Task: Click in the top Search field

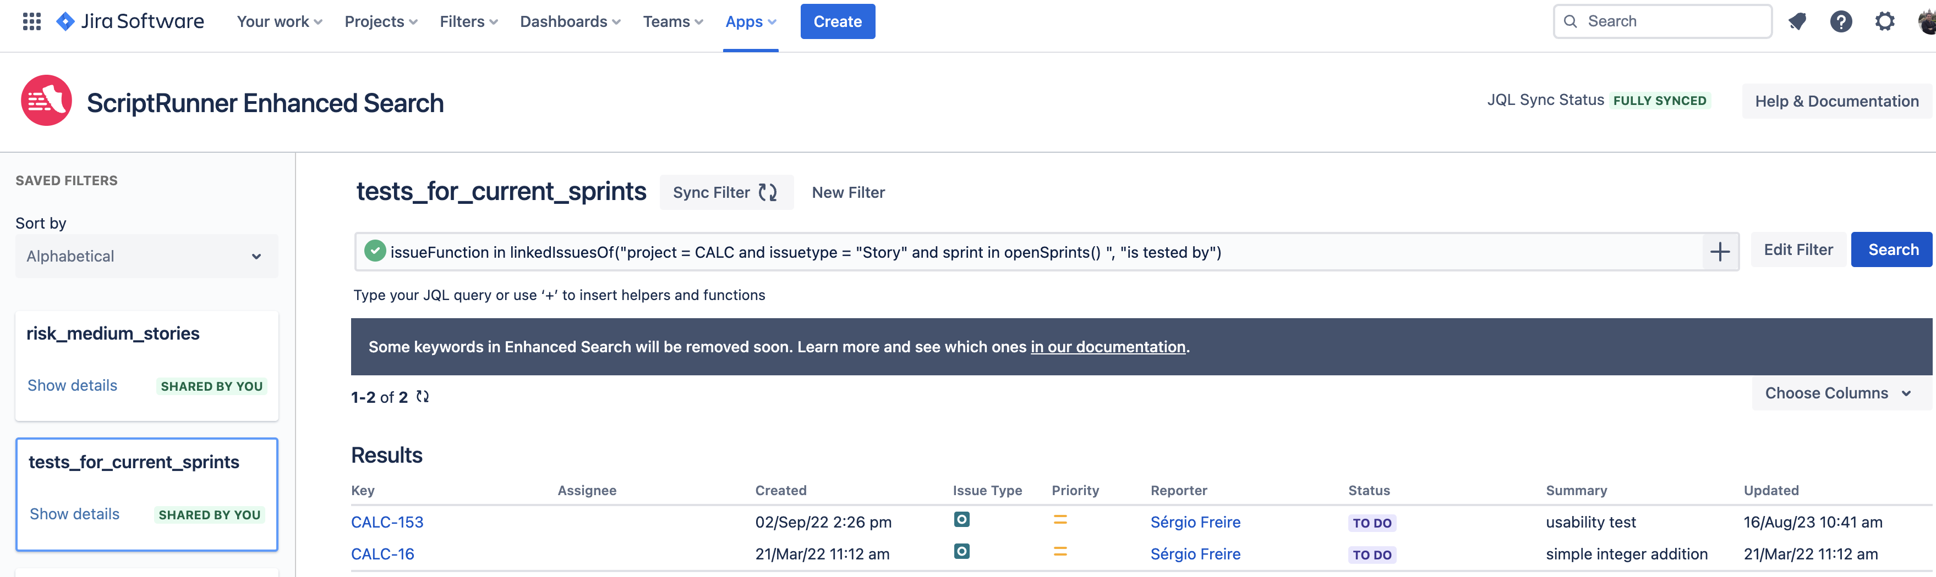Action: point(1662,22)
